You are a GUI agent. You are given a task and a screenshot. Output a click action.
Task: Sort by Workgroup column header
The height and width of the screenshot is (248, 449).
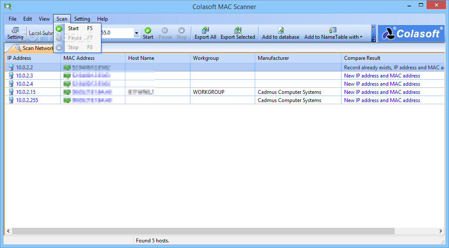click(x=222, y=58)
